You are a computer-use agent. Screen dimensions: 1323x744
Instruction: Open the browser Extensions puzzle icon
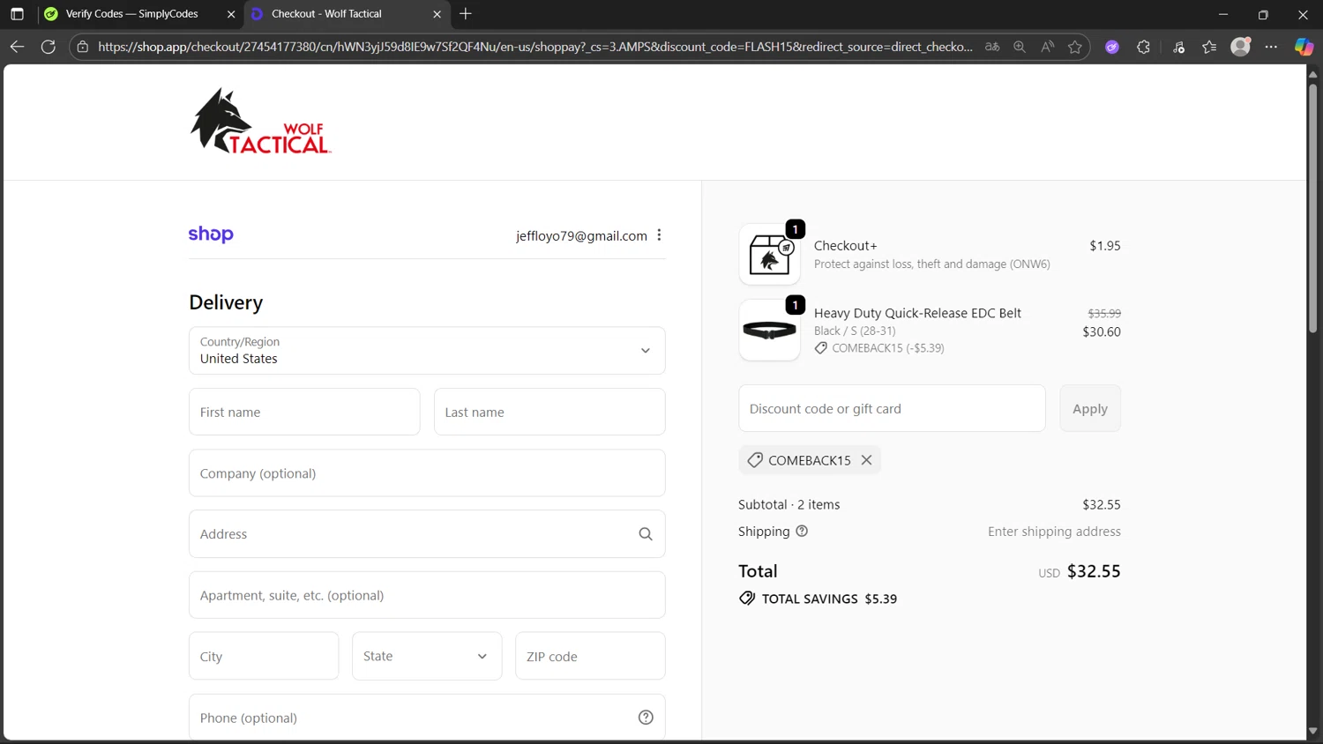tap(1143, 47)
